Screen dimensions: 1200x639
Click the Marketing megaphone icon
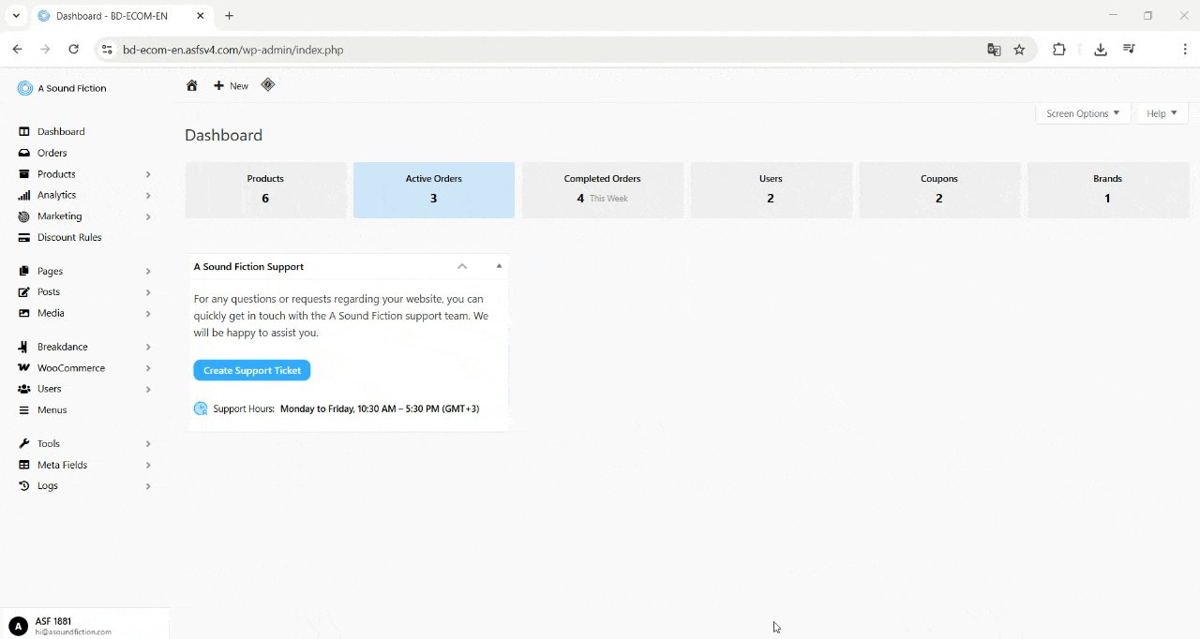(23, 215)
